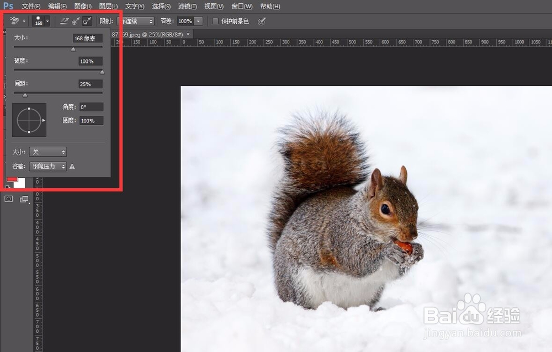The width and height of the screenshot is (552, 352).
Task: Click the 角度 0° angle field
Action: coord(91,107)
